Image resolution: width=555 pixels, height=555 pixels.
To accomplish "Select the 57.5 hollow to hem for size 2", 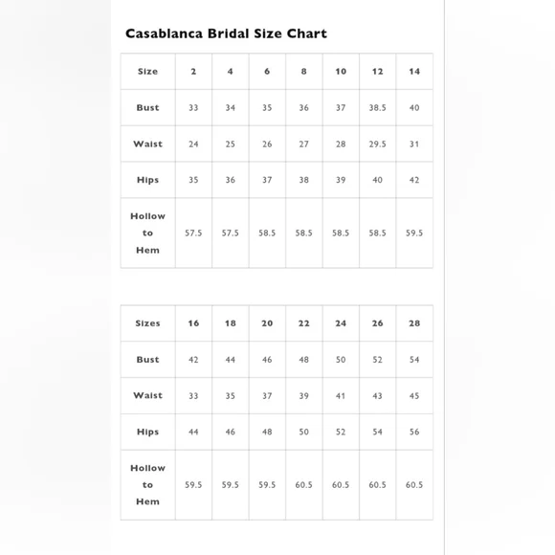I will [x=193, y=233].
